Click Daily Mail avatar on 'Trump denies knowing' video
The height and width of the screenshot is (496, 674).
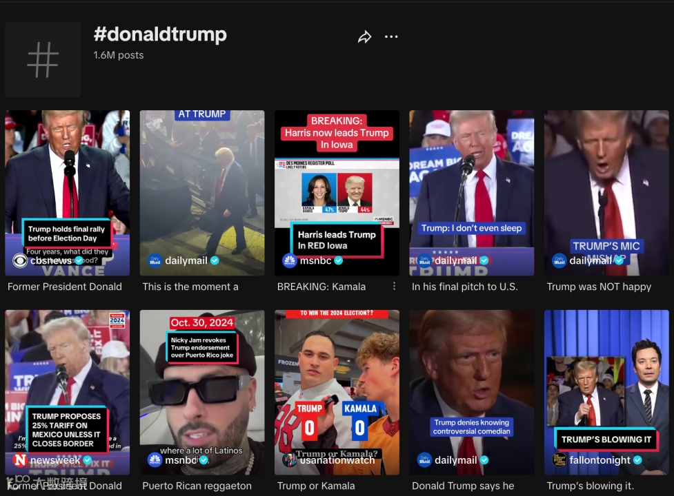[424, 460]
